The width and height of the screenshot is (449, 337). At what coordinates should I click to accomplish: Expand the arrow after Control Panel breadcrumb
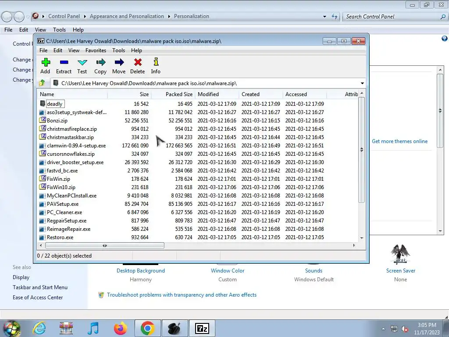[85, 16]
